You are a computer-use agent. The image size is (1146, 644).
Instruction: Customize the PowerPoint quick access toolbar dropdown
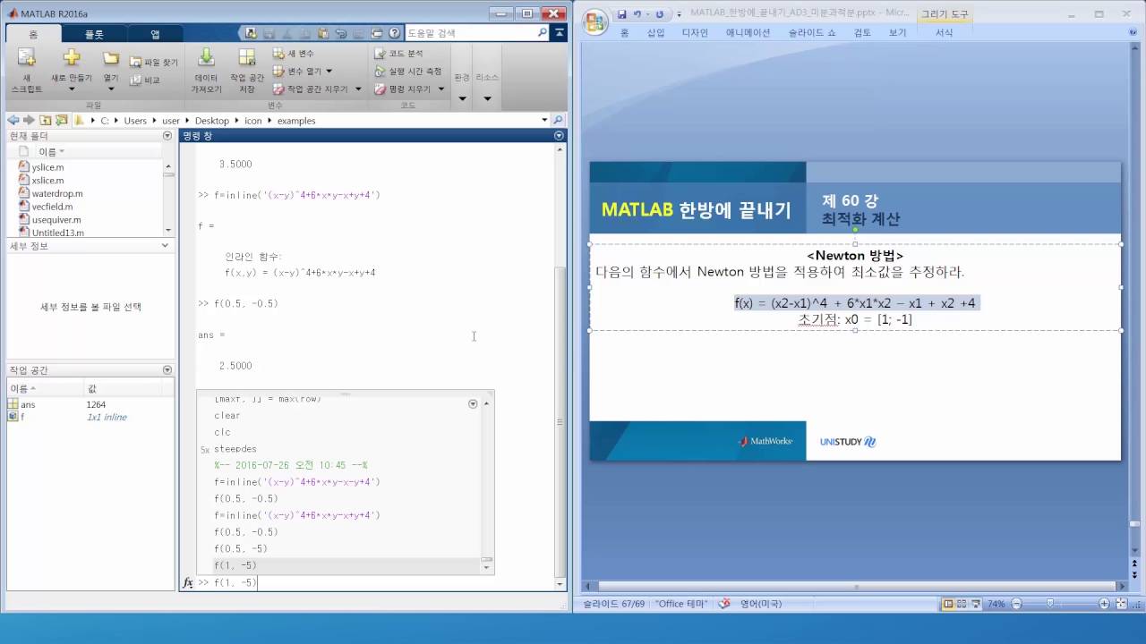click(679, 14)
